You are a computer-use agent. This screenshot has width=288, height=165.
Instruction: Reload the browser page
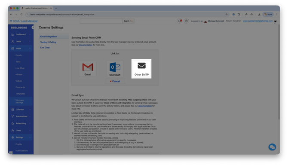pyautogui.click(x=21, y=14)
